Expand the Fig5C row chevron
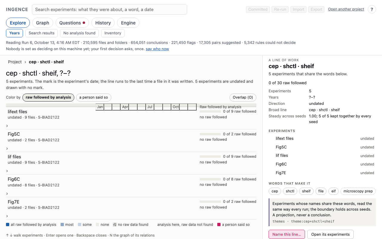The image size is (382, 239). click(x=7, y=148)
